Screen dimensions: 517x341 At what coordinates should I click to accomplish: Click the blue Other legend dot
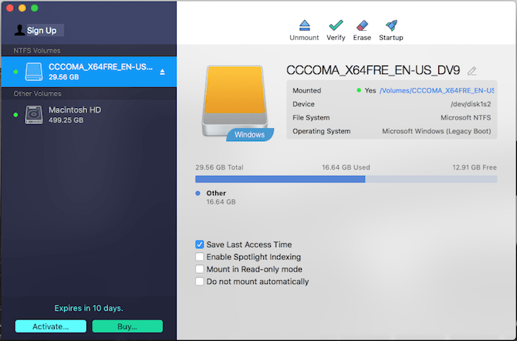(x=198, y=193)
